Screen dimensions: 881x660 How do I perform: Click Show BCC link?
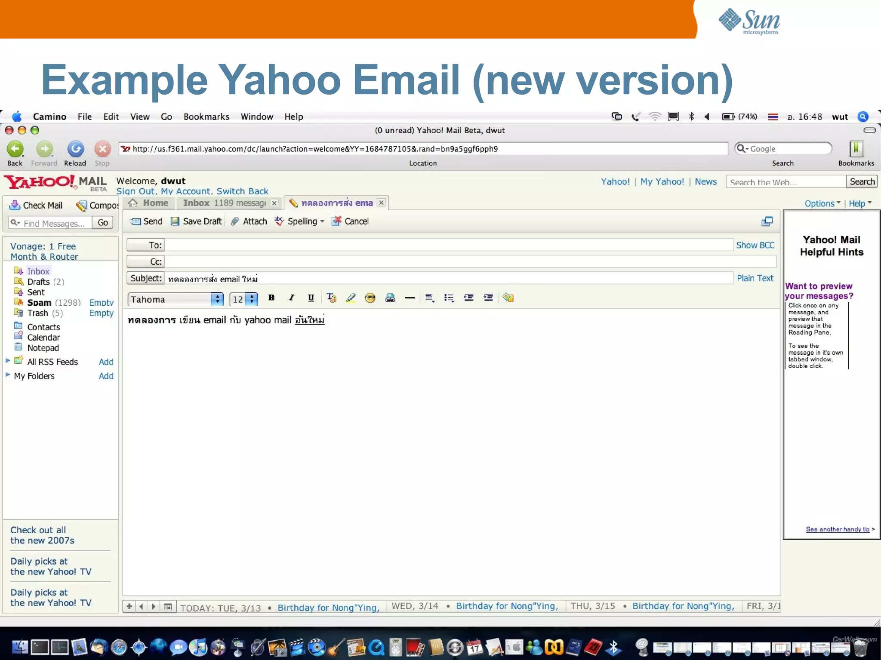[755, 245]
